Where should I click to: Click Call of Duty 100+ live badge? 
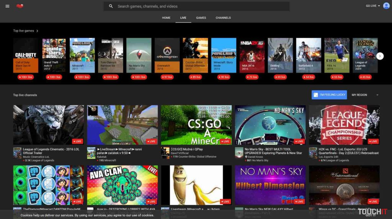point(26,77)
